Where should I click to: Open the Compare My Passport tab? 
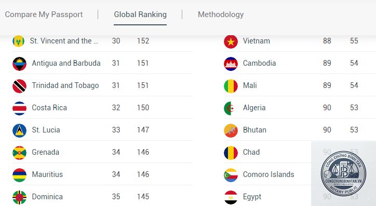(x=44, y=14)
